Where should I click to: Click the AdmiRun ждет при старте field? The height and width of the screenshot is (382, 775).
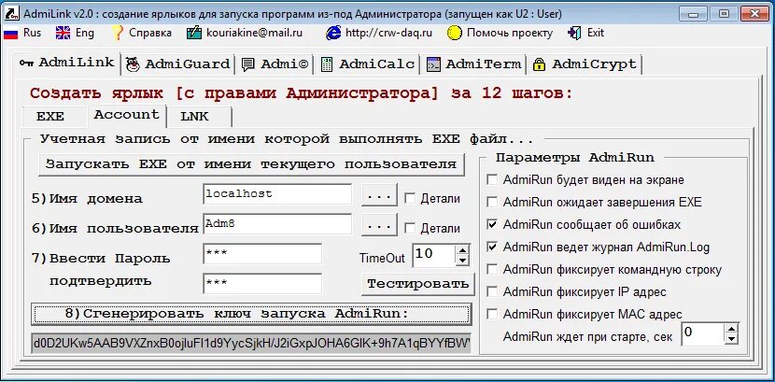703,333
